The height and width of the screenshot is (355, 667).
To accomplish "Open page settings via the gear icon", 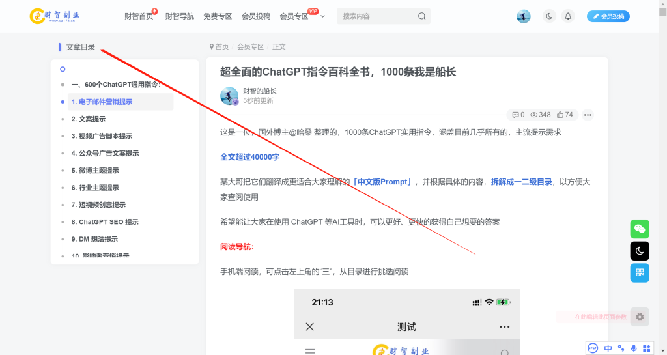I will pos(640,317).
